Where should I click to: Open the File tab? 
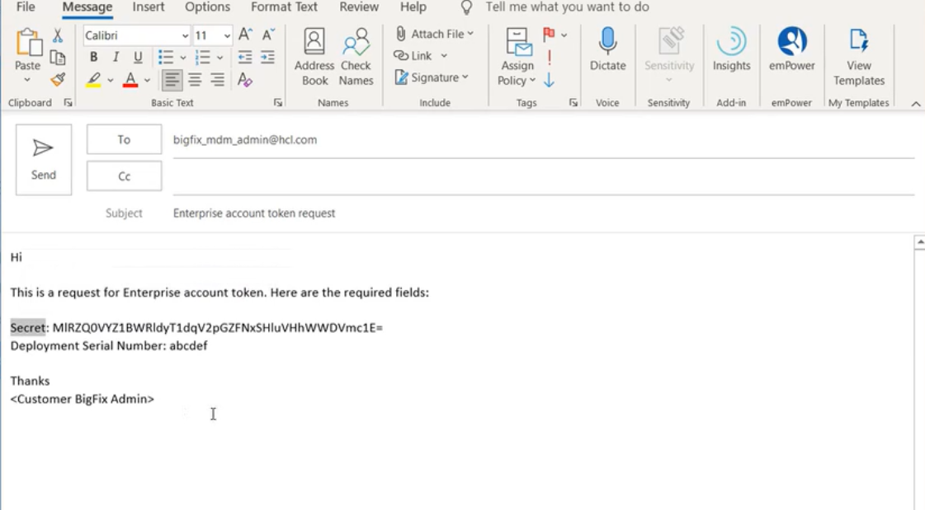26,7
